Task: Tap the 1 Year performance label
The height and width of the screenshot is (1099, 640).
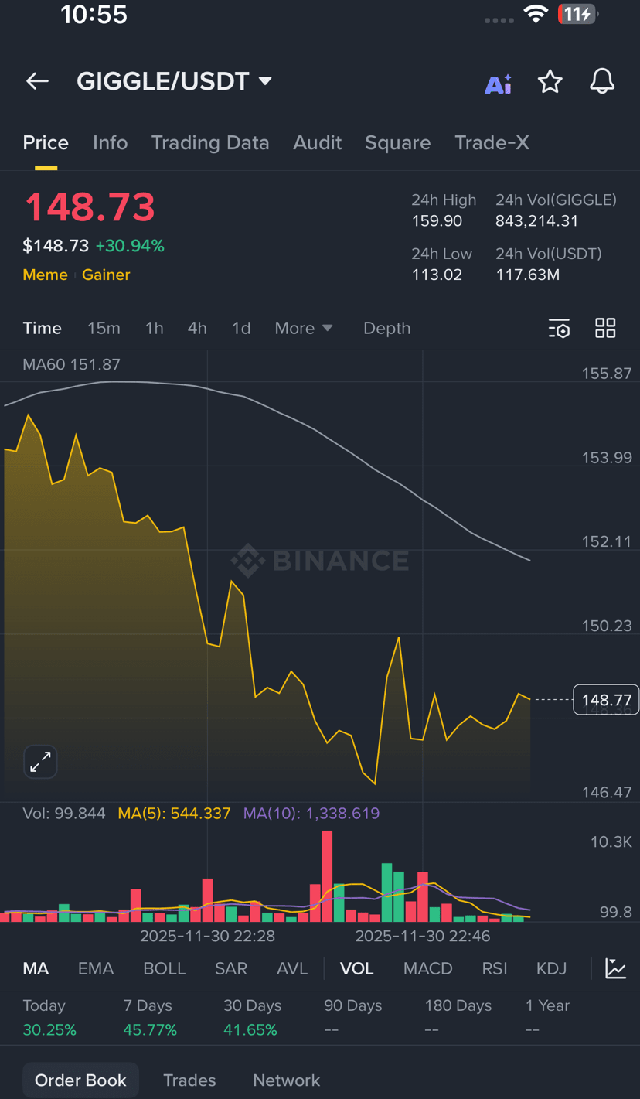Action: pos(547,1006)
